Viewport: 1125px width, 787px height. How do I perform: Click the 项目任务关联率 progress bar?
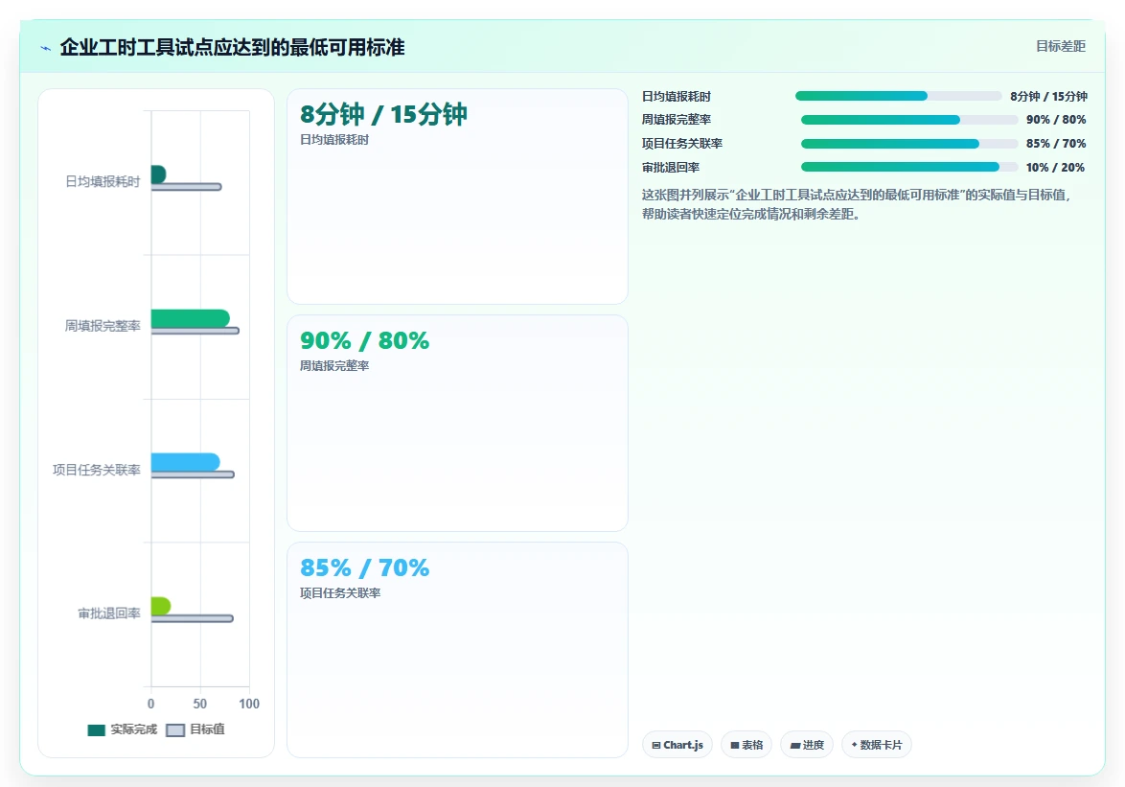point(909,144)
